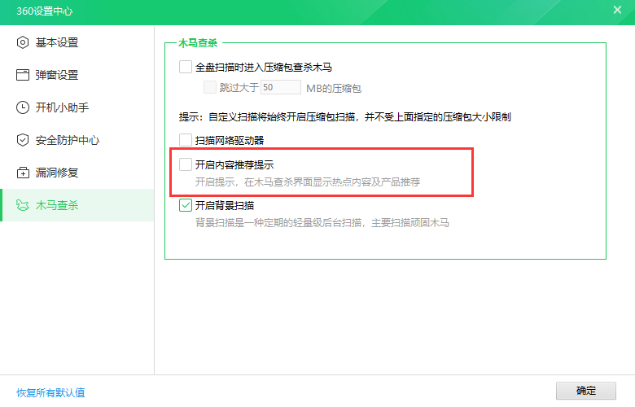Click the 基本设置 hexagon icon
This screenshot has height=407, width=635.
tap(23, 42)
